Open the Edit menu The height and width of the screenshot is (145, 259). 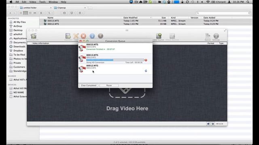pyautogui.click(x=24, y=2)
